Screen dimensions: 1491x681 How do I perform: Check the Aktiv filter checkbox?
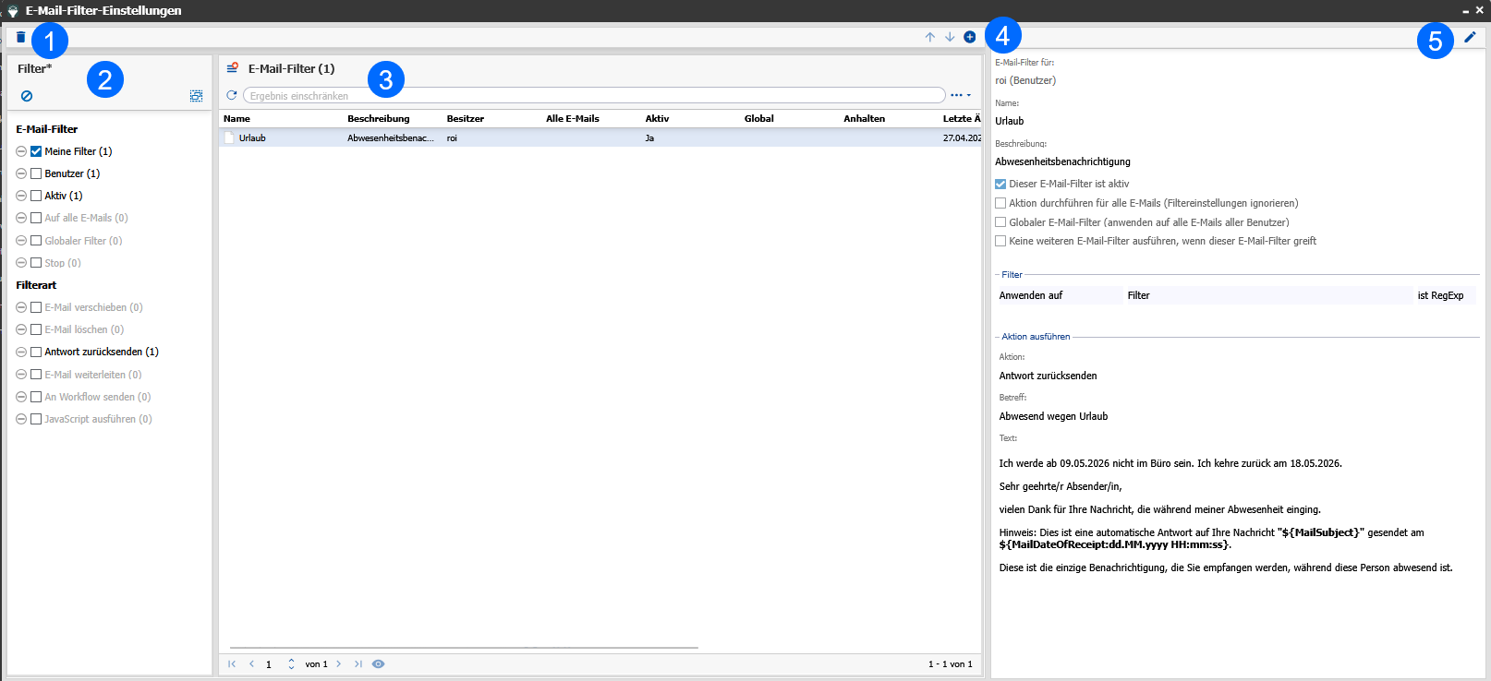(x=36, y=196)
